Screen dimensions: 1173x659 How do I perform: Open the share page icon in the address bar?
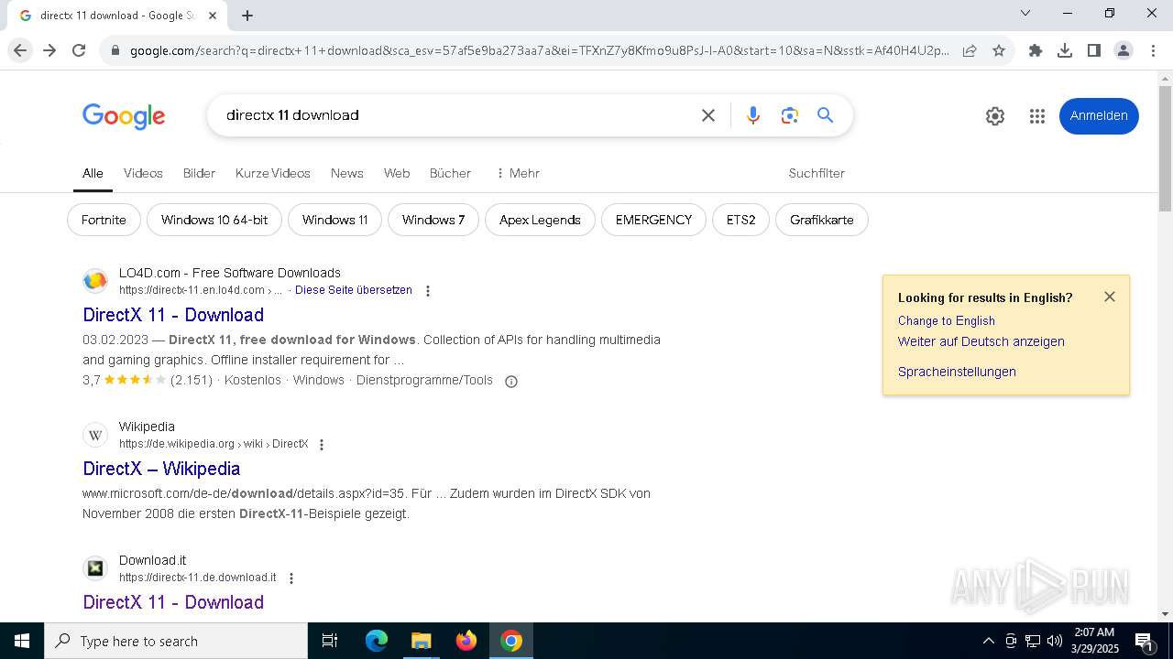tap(970, 50)
